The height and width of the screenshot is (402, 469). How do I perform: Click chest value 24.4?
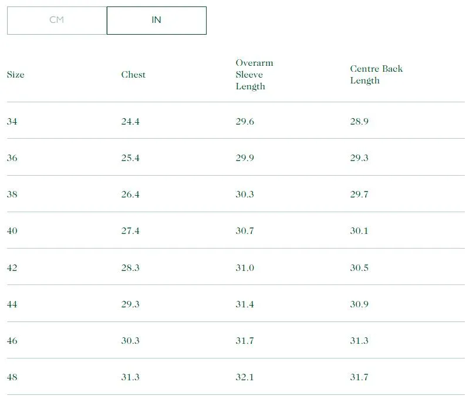point(130,122)
